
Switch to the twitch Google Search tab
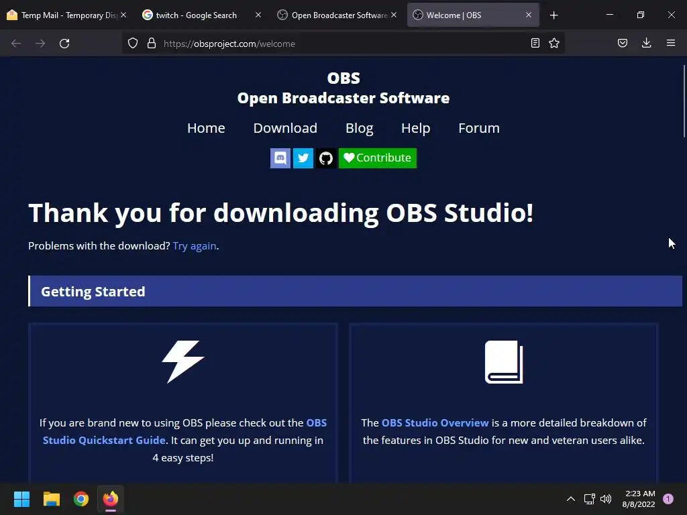[x=201, y=15]
